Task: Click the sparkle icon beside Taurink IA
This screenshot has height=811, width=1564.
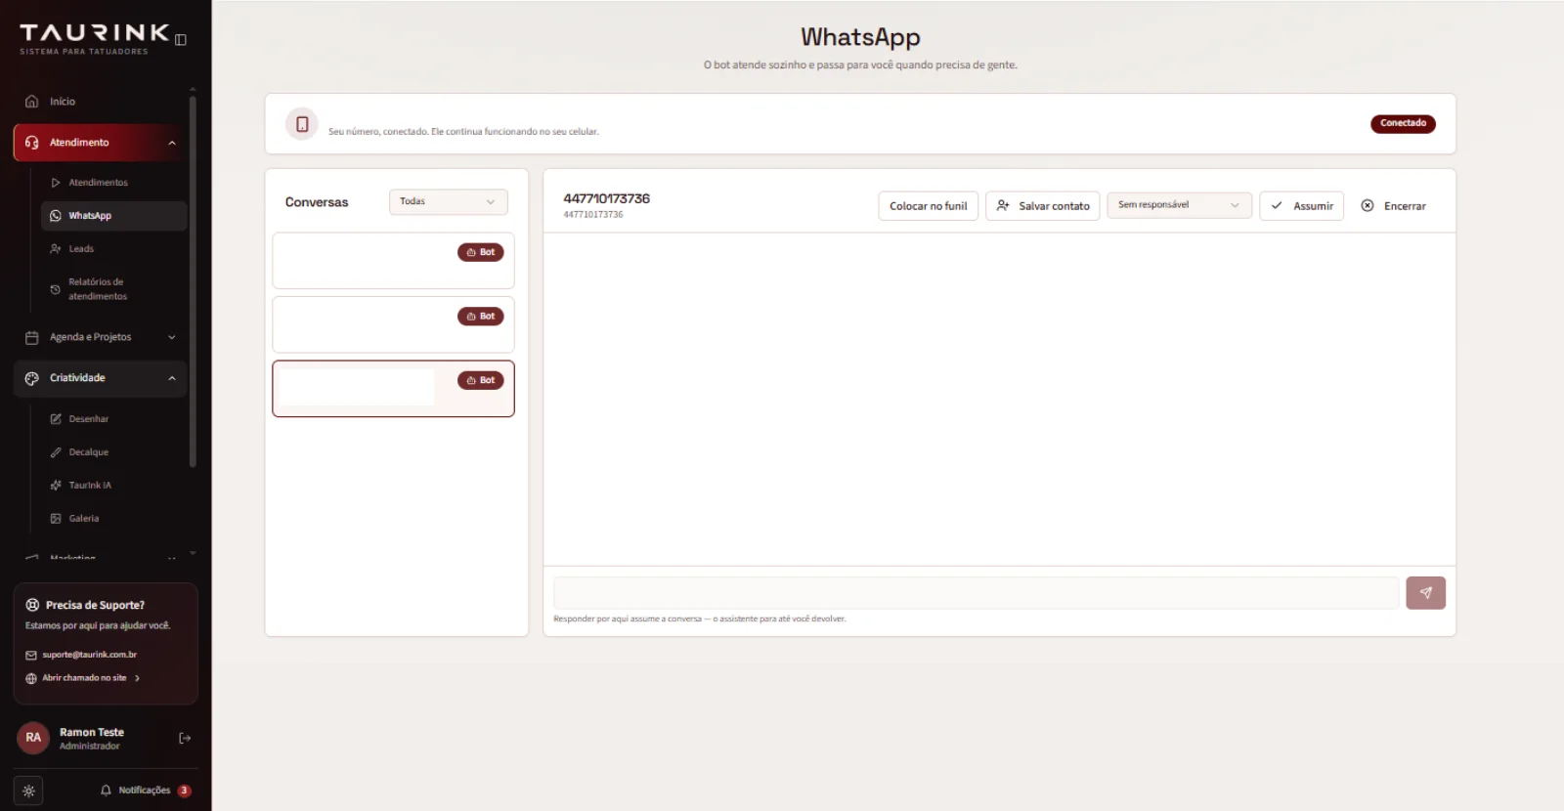Action: click(56, 486)
